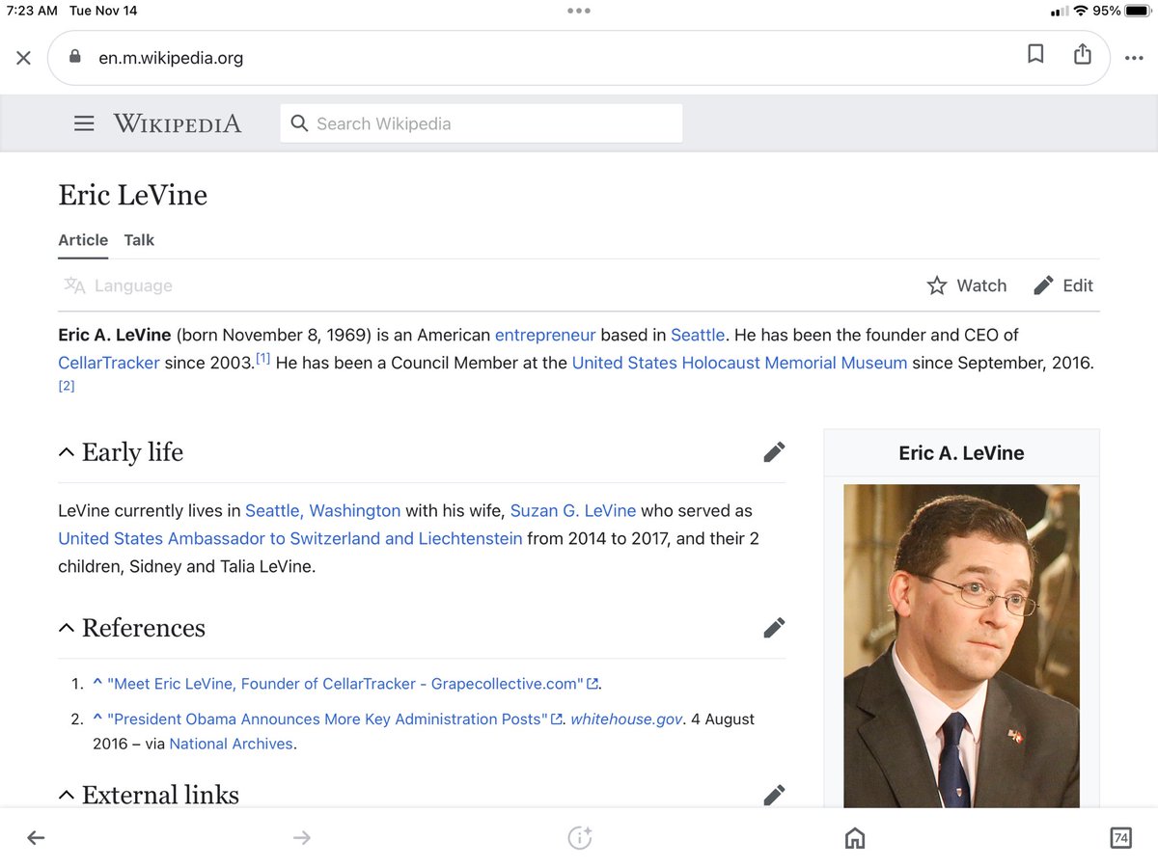
Task: Collapse the External links section
Action: coord(67,795)
